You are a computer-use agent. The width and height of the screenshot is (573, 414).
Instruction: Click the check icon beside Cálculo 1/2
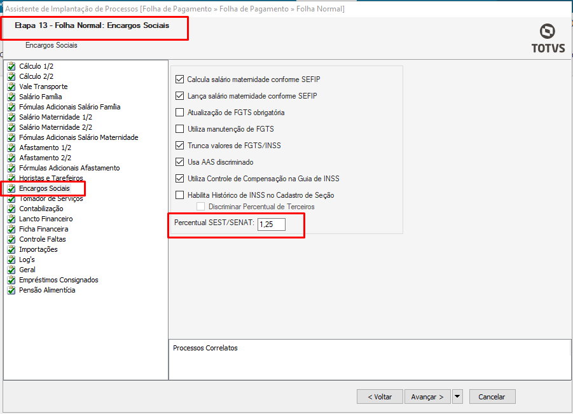click(x=11, y=66)
